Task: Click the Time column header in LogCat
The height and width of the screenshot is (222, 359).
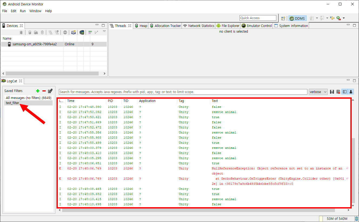Action: [86, 101]
